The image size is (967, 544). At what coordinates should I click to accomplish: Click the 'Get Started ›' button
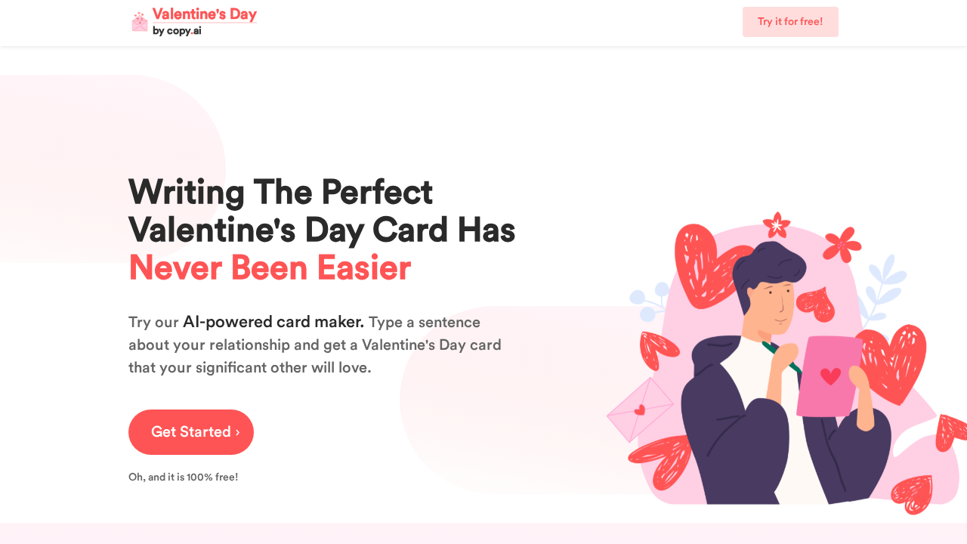(x=190, y=431)
